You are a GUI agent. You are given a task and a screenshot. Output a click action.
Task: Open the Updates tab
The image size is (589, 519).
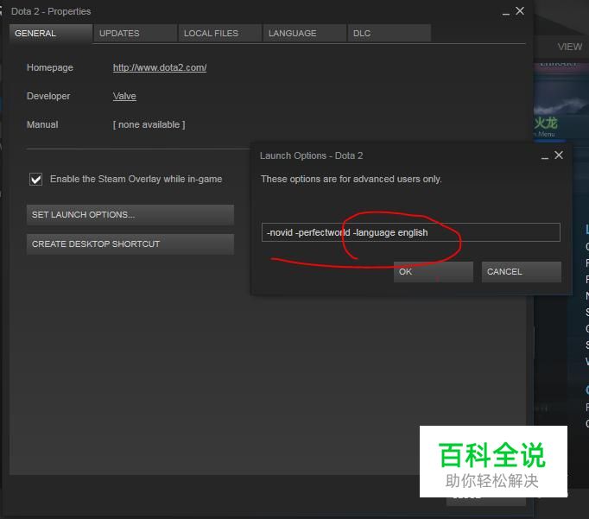[136, 34]
